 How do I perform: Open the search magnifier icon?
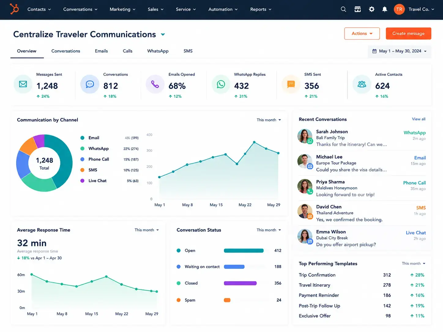[344, 9]
